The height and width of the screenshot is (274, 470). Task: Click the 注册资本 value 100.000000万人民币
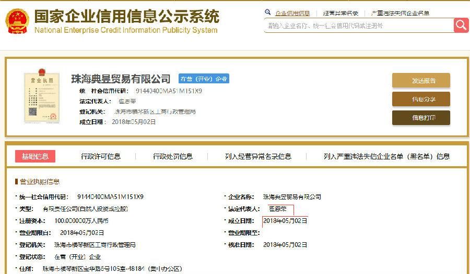[81, 221]
